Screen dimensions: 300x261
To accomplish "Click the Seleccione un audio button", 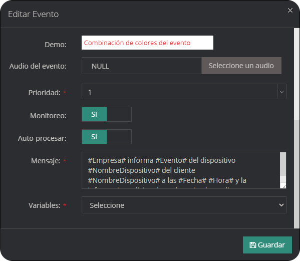I will (x=241, y=66).
